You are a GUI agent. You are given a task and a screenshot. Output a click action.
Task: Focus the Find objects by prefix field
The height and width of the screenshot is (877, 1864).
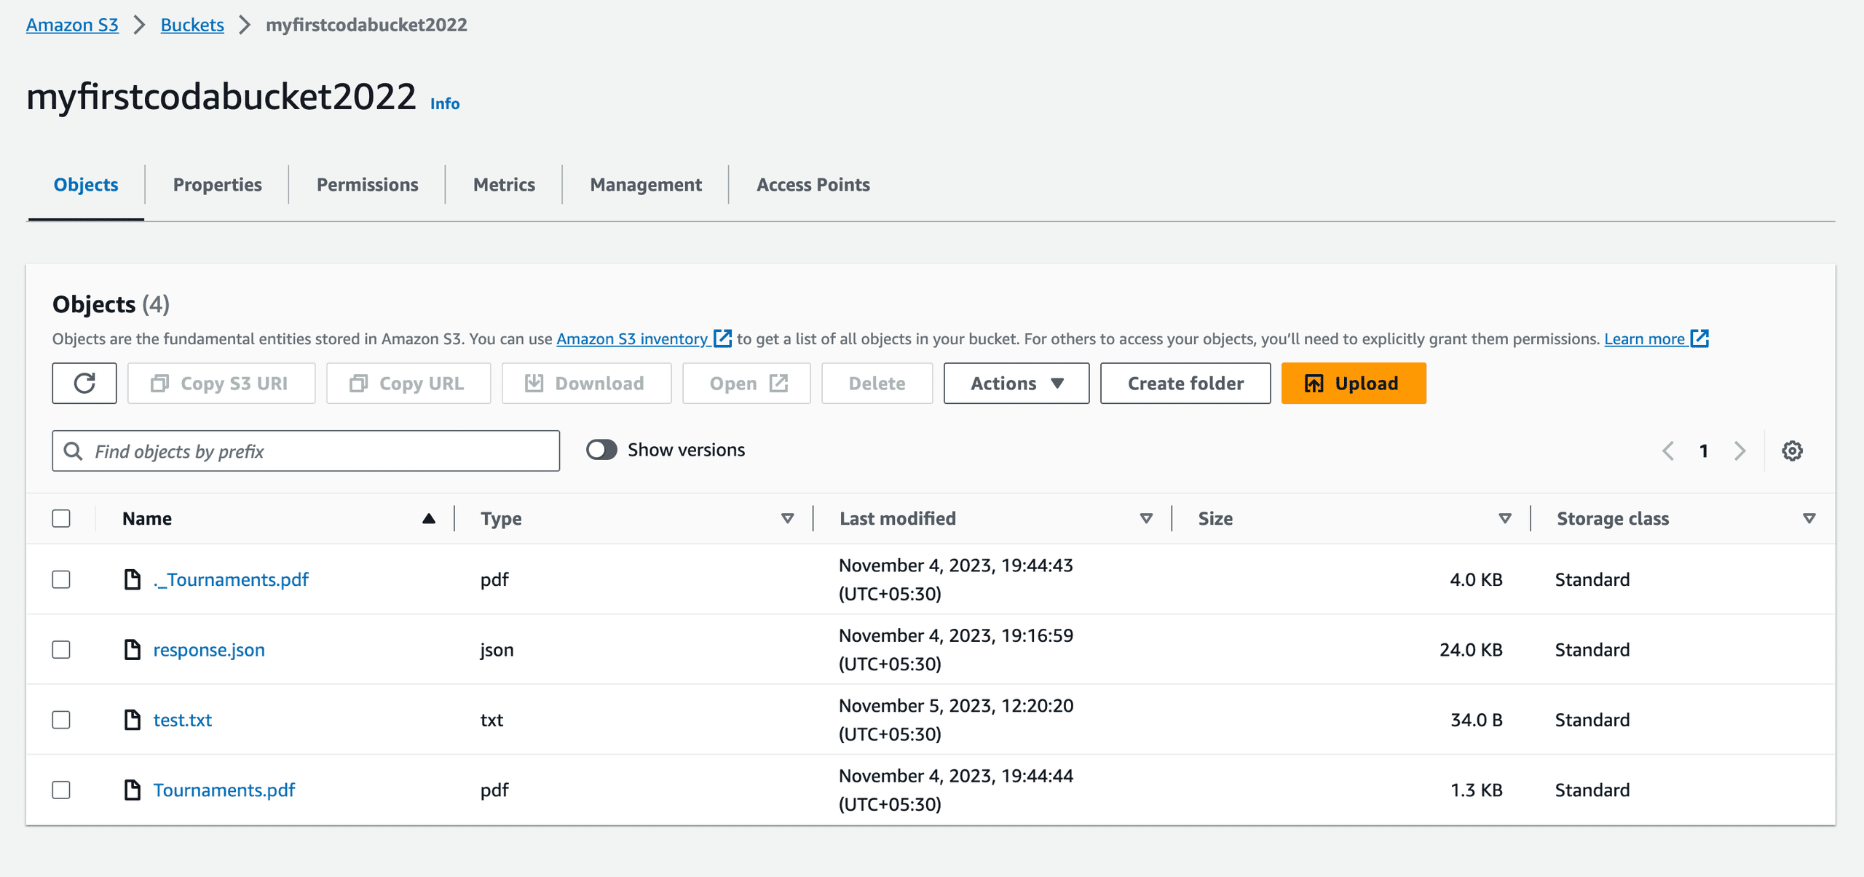(x=306, y=451)
